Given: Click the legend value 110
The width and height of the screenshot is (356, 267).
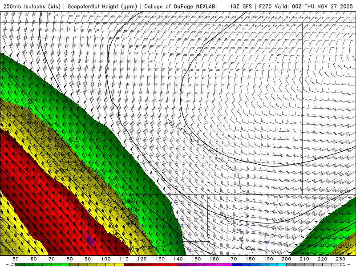Looking at the screenshot, I should (x=124, y=259).
